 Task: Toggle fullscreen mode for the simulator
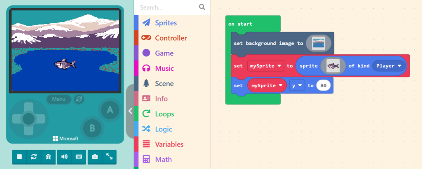pos(109,157)
